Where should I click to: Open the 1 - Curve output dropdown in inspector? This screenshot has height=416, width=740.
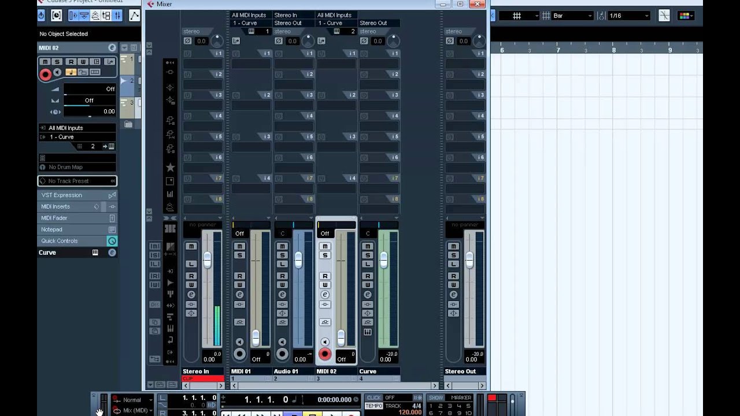pyautogui.click(x=77, y=137)
